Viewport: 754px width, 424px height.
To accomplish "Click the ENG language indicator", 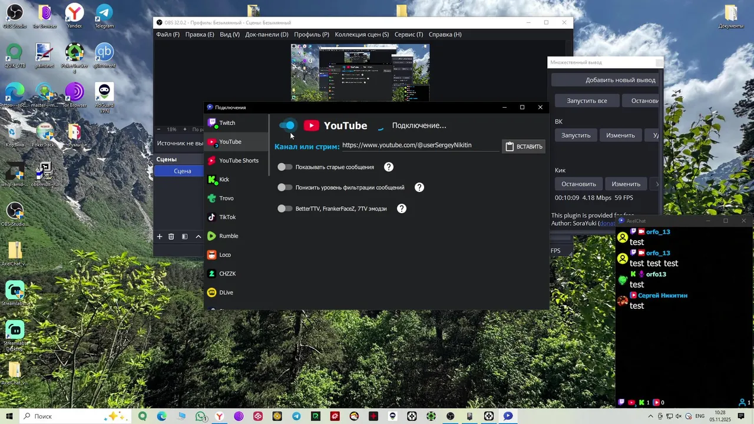I will (x=700, y=416).
